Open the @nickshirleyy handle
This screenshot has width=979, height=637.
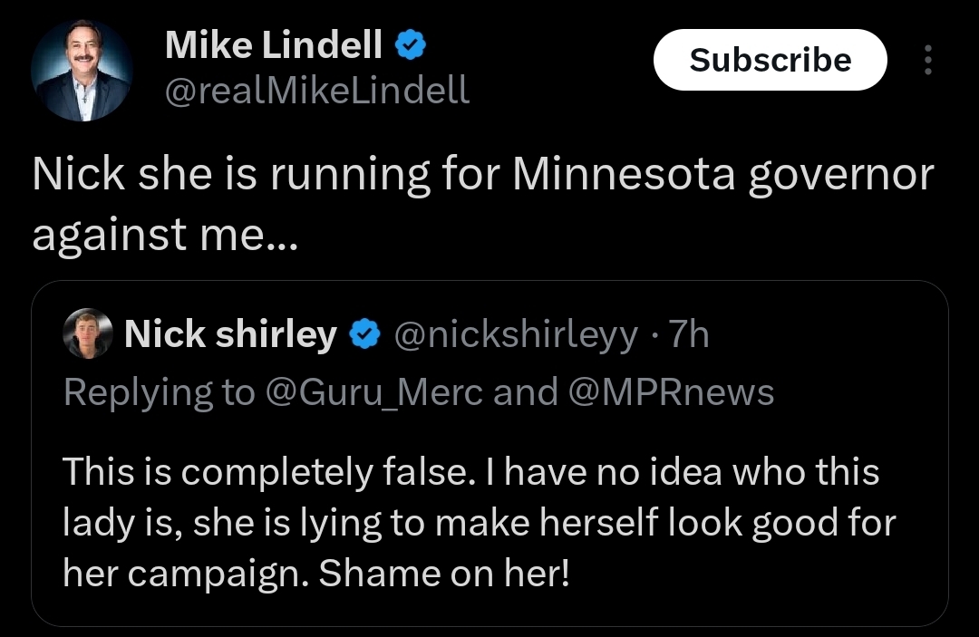[x=515, y=336]
